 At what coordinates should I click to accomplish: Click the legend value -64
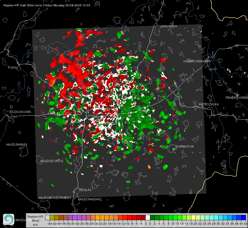[49, 224]
